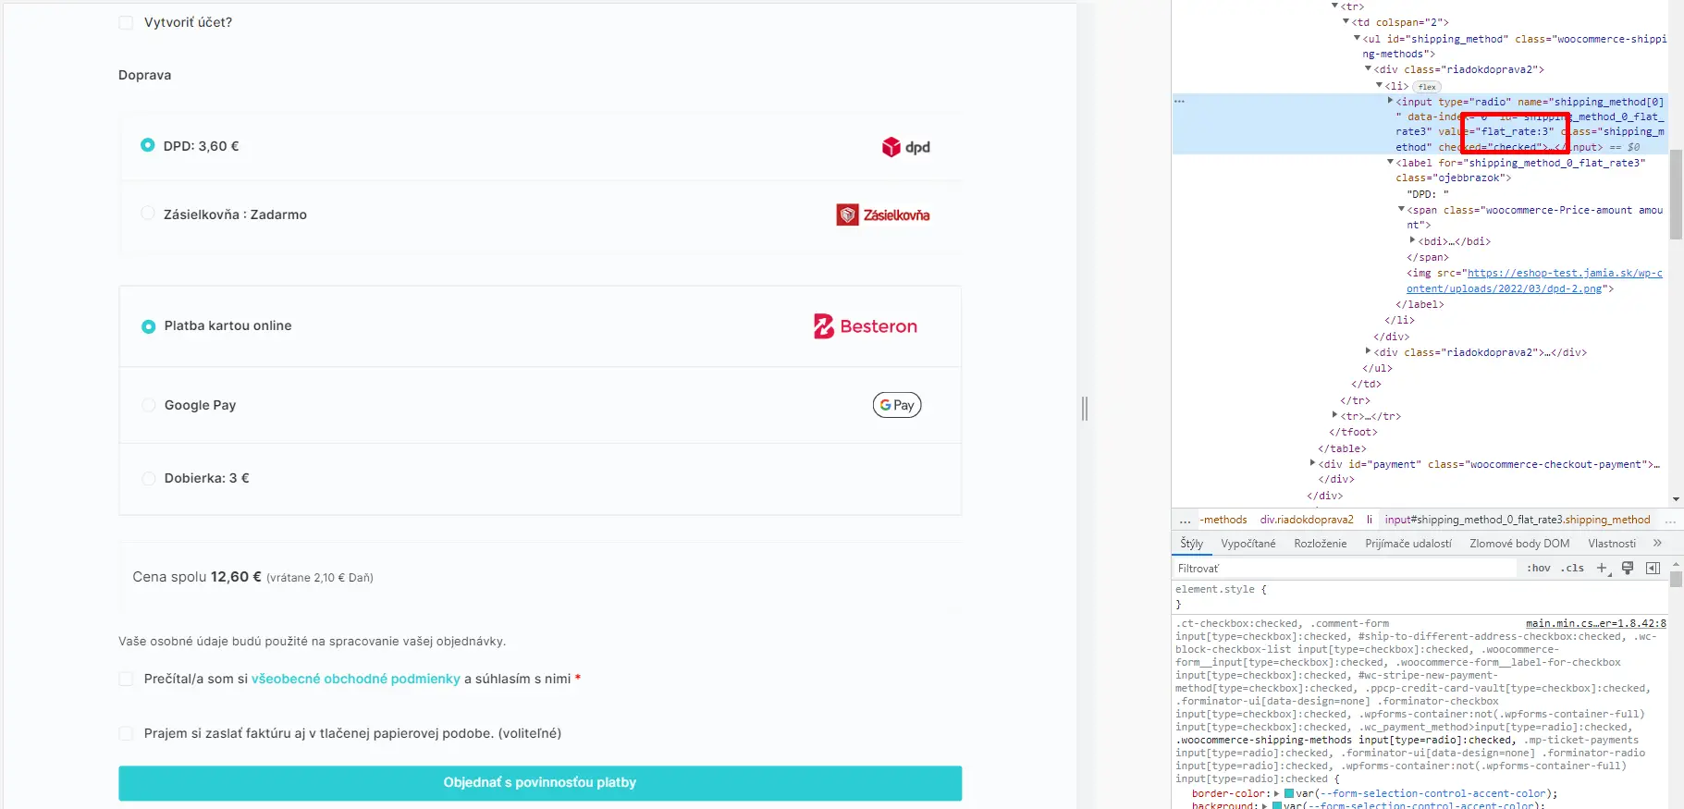Toggle rendering emulation paintbrush icon in Styles

[1628, 568]
